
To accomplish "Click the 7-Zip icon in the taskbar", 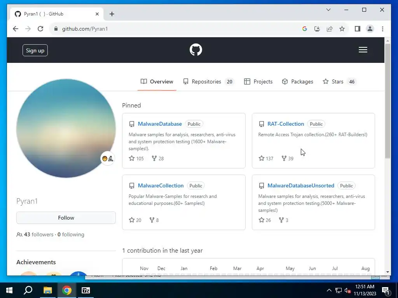I will pos(86,290).
